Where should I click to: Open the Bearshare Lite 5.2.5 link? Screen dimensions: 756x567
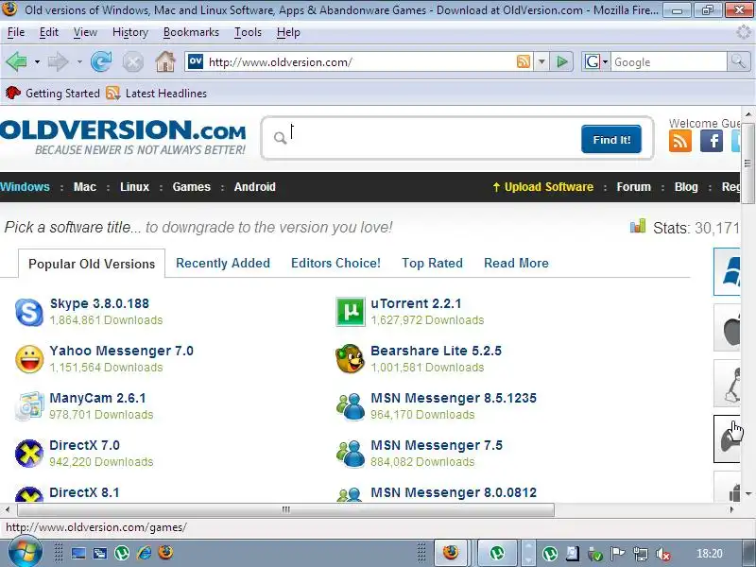(436, 351)
